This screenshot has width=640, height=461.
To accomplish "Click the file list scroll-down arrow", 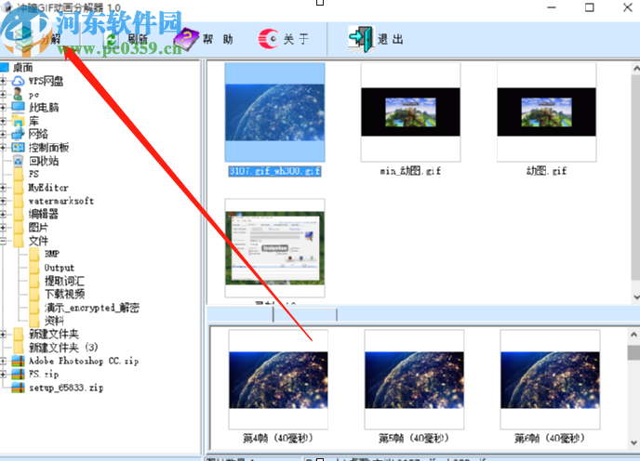I will click(x=635, y=297).
